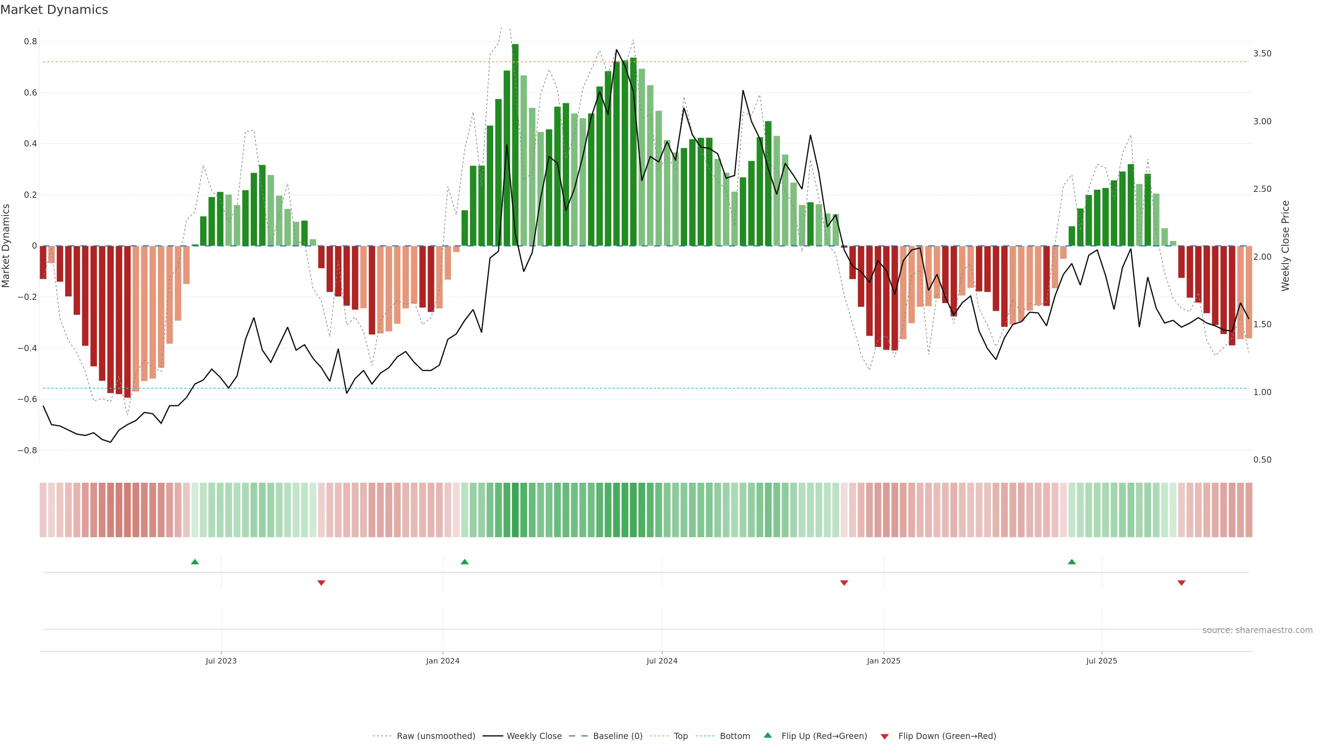Click the Weekly Close Price axis title
Image resolution: width=1330 pixels, height=748 pixels.
[1285, 246]
